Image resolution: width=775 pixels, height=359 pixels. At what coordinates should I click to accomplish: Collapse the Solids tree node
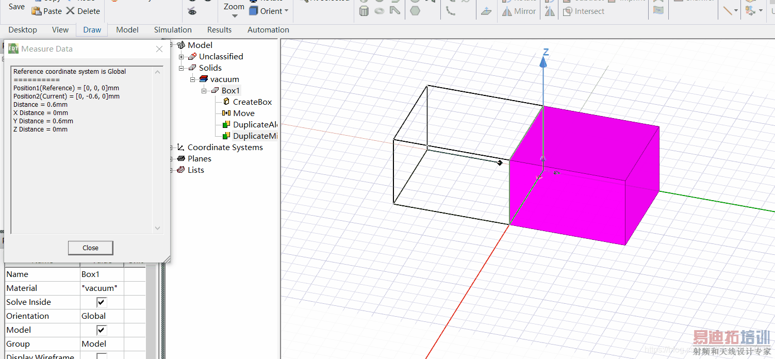click(182, 68)
